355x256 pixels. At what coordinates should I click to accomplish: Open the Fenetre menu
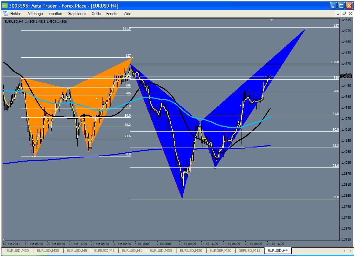click(x=112, y=14)
